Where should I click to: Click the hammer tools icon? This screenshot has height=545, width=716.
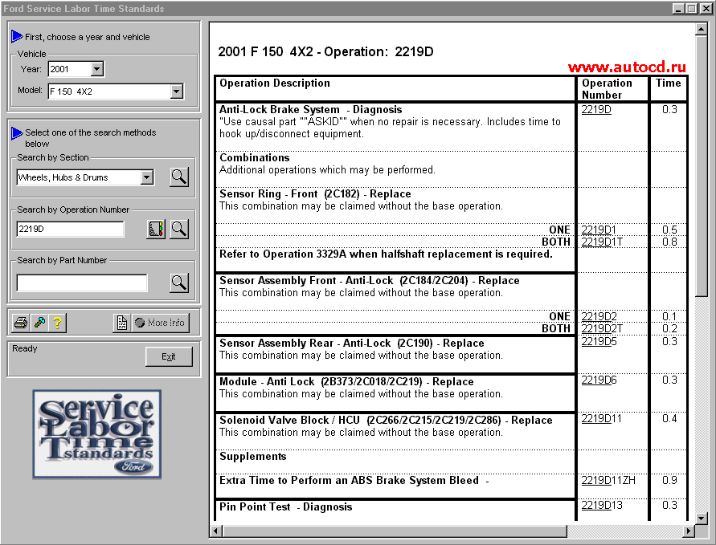pyautogui.click(x=39, y=323)
